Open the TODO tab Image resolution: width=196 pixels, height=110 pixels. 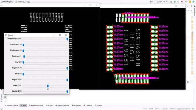[49, 105]
